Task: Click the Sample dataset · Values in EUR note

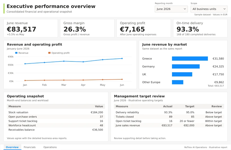Action: click(211, 15)
